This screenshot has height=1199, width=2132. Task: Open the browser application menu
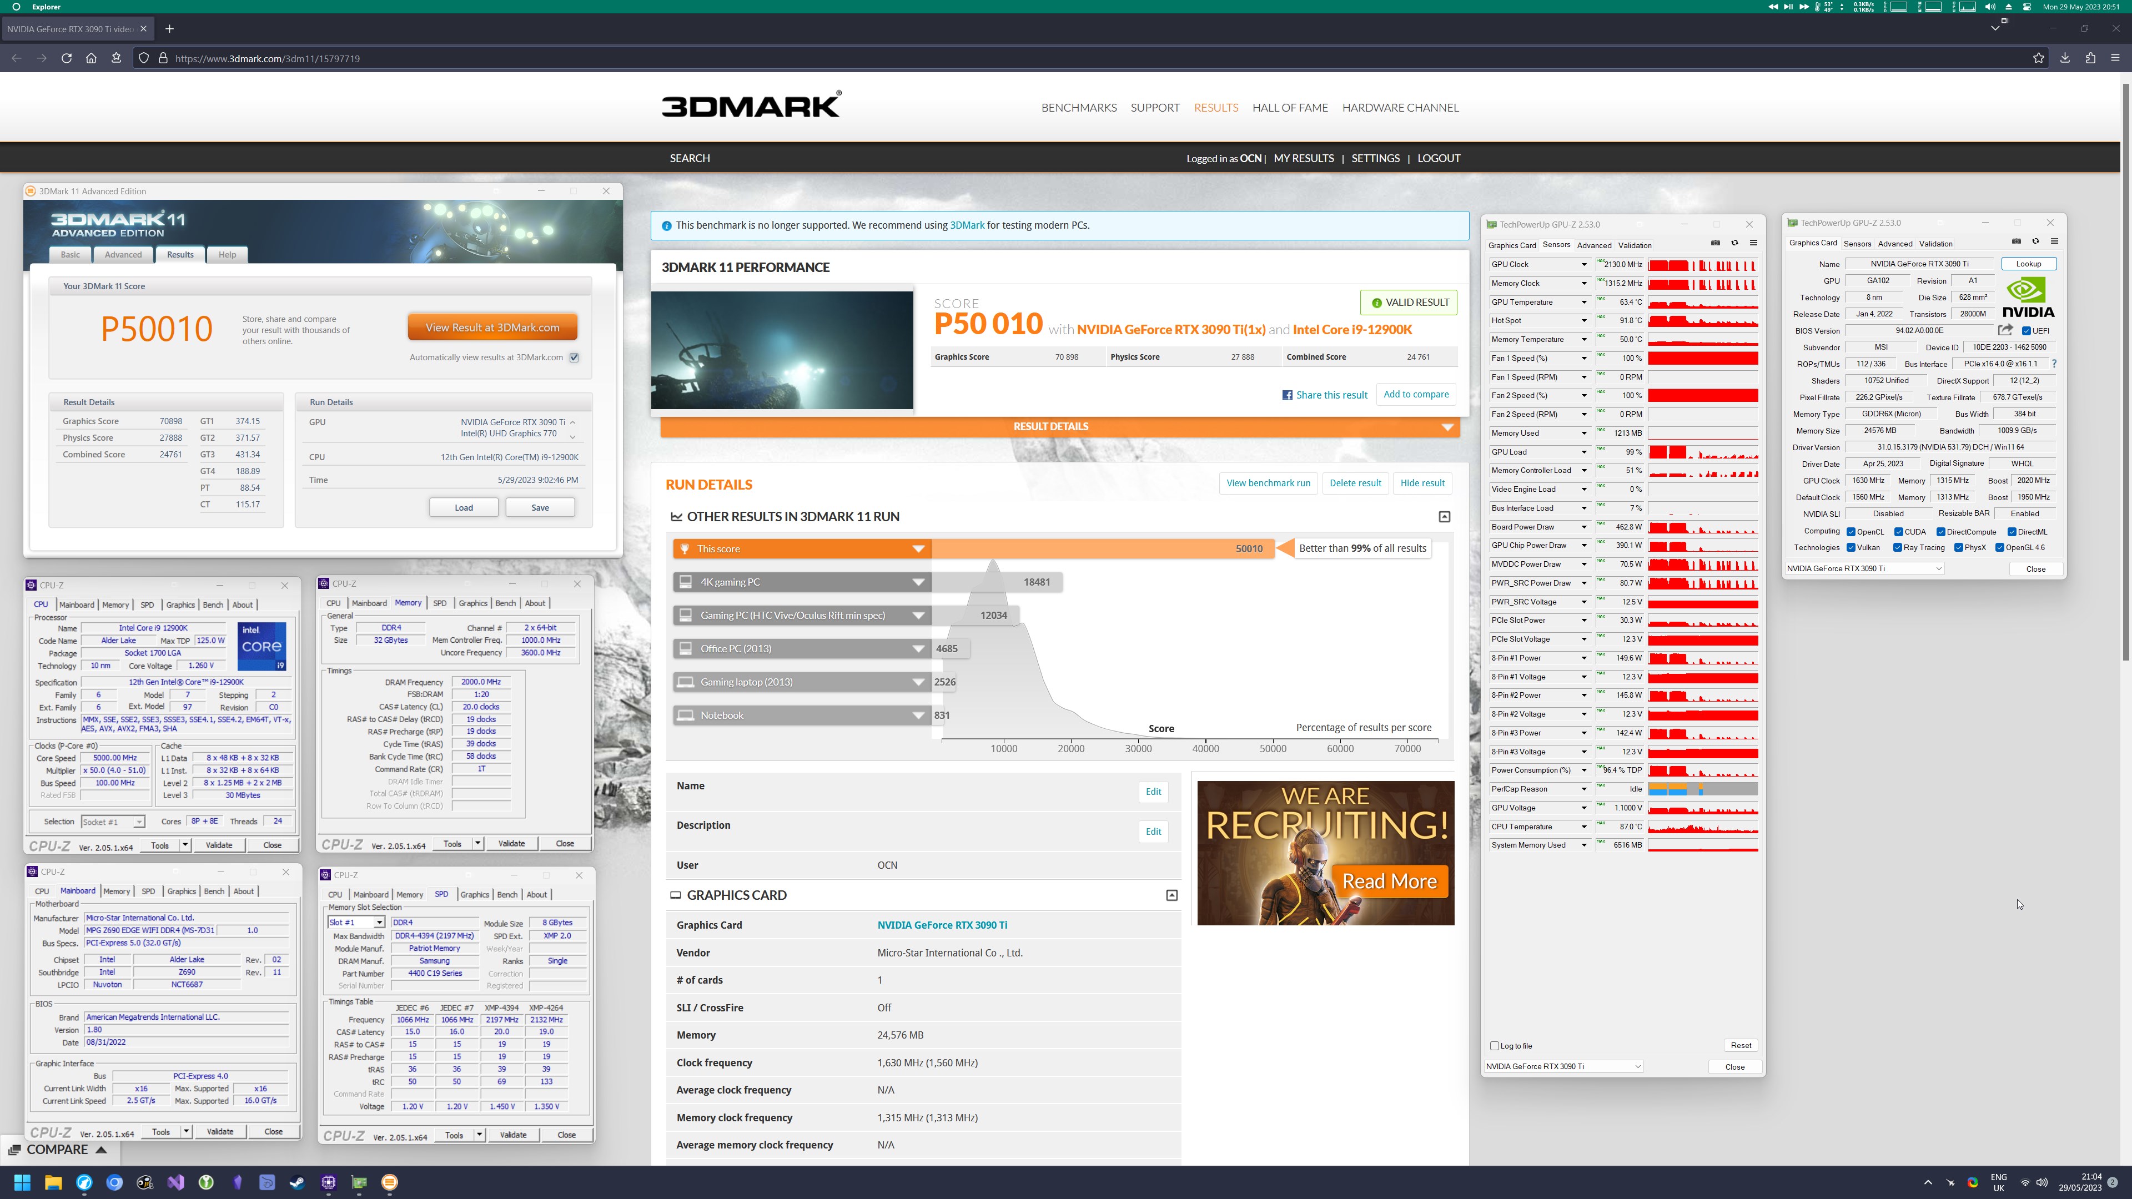click(2115, 58)
